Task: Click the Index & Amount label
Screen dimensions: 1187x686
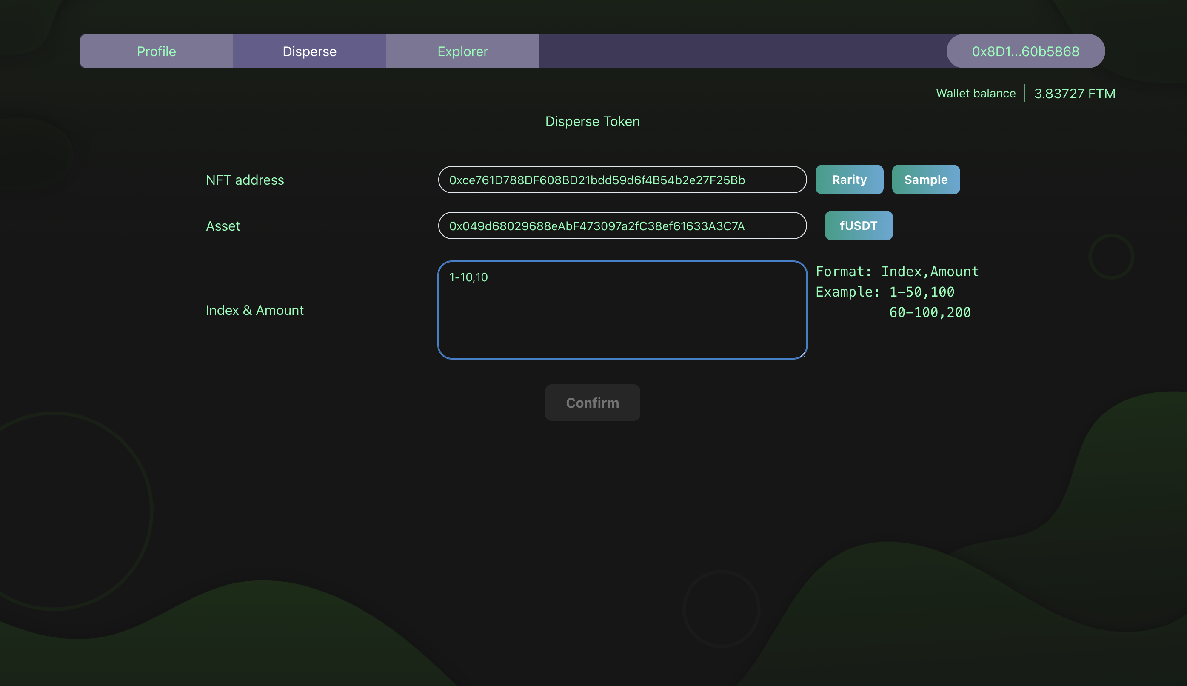Action: coord(254,311)
